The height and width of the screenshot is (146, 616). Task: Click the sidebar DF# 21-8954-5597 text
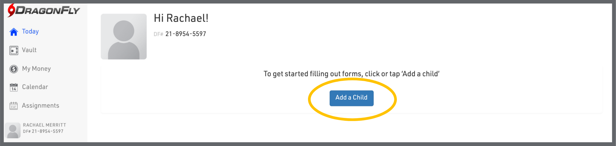pyautogui.click(x=43, y=131)
